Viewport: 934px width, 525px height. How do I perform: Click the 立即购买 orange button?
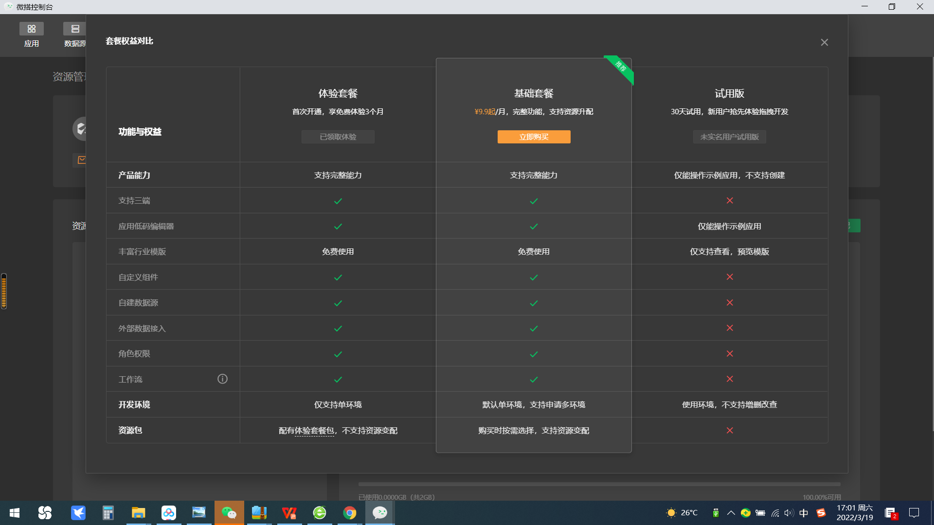pos(534,137)
